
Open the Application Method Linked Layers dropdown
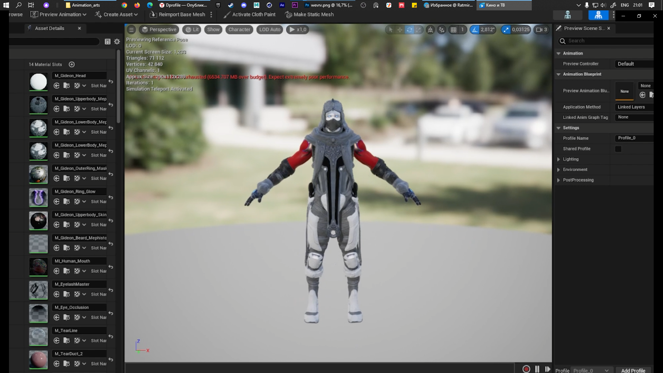point(634,107)
